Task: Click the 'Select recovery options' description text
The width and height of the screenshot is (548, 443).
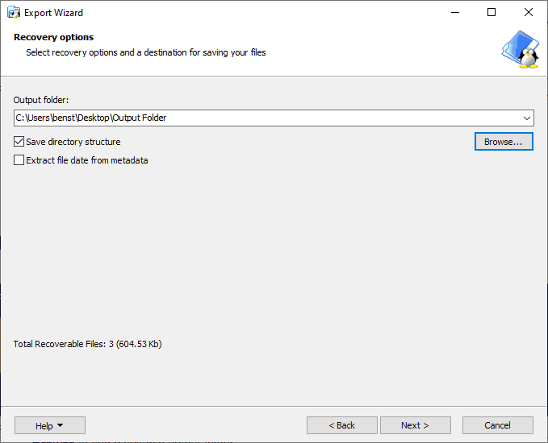Action: click(x=145, y=52)
